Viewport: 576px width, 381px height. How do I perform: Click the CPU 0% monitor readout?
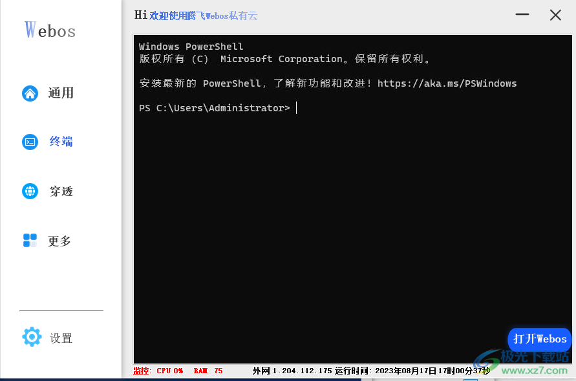click(170, 371)
